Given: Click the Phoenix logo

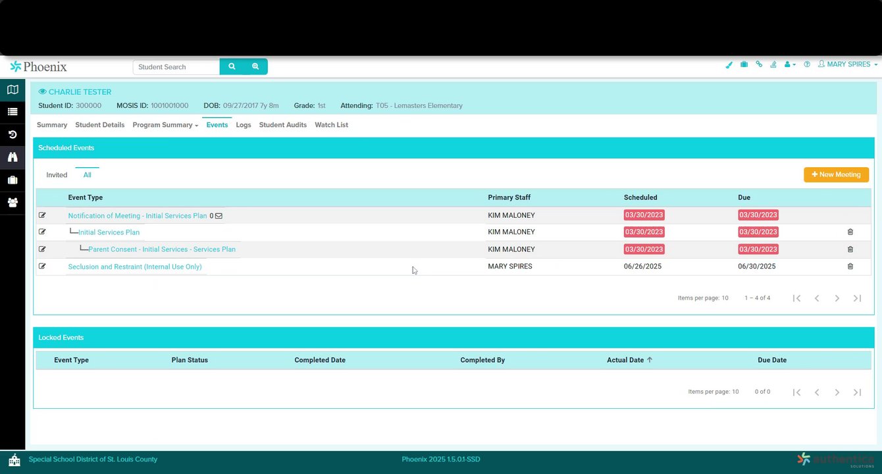Looking at the screenshot, I should [x=38, y=66].
